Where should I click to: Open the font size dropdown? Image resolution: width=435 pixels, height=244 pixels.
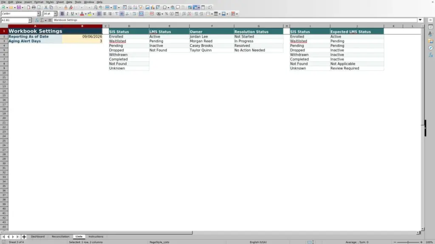click(55, 14)
